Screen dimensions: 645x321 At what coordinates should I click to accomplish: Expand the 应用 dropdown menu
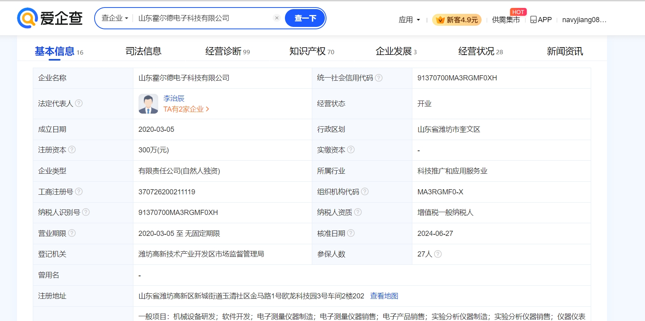(x=409, y=20)
